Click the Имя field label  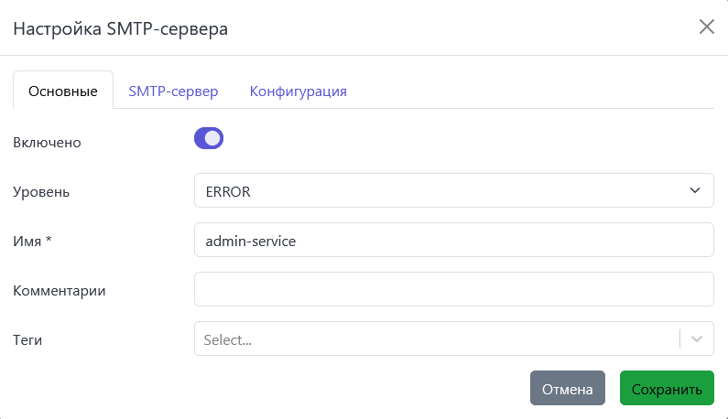coord(27,242)
